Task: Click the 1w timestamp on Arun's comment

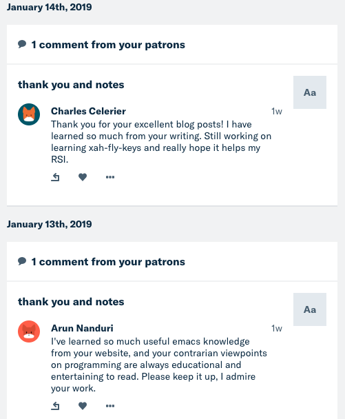Action: tap(277, 329)
